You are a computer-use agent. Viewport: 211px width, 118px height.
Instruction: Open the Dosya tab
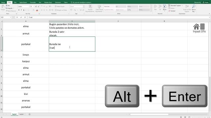pos(3,2)
